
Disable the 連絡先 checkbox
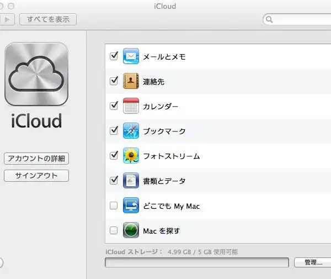114,81
